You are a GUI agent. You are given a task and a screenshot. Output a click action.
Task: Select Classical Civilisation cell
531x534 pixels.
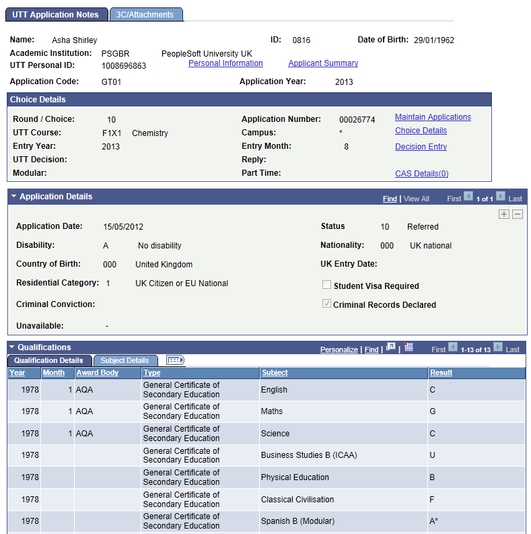343,500
